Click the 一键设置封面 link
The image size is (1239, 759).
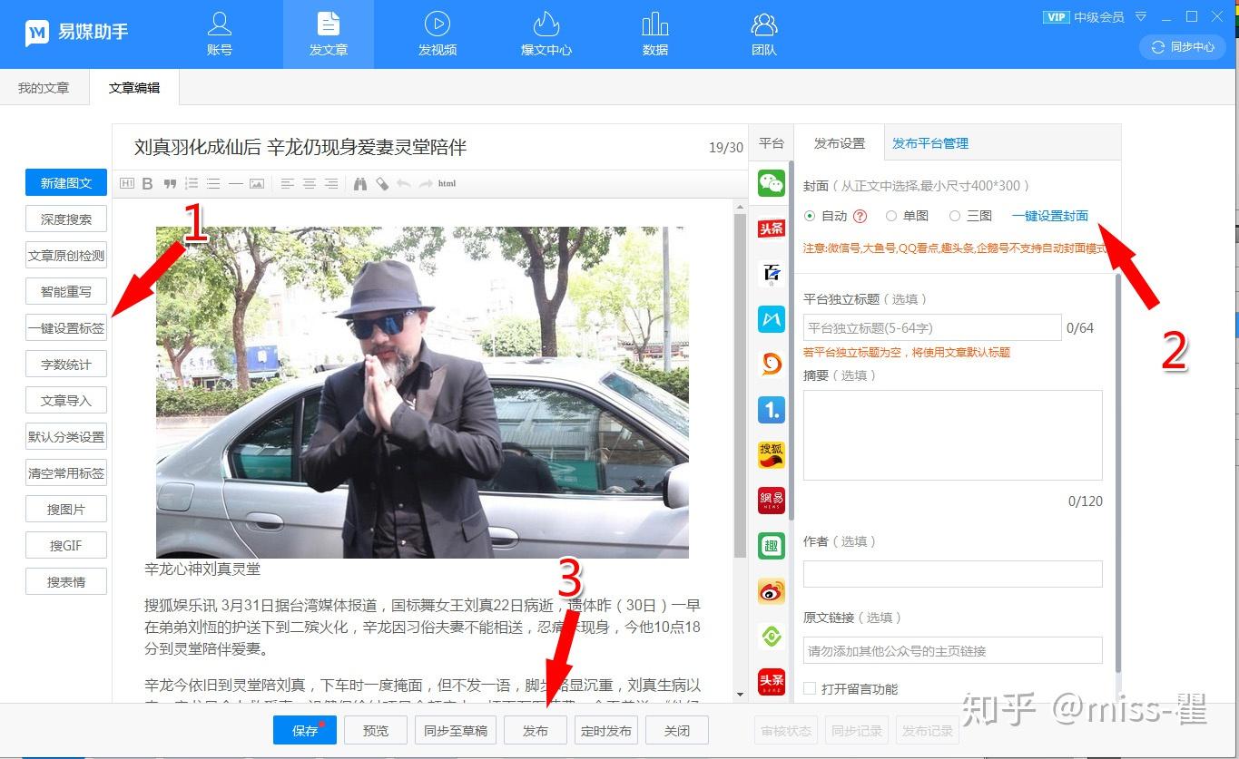(1050, 216)
